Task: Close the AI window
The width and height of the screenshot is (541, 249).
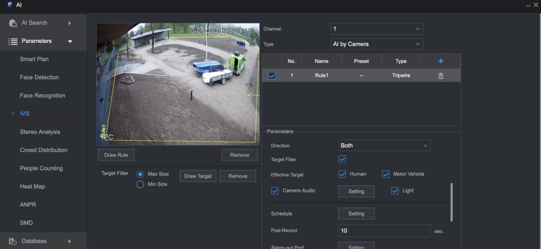Action: point(535,5)
